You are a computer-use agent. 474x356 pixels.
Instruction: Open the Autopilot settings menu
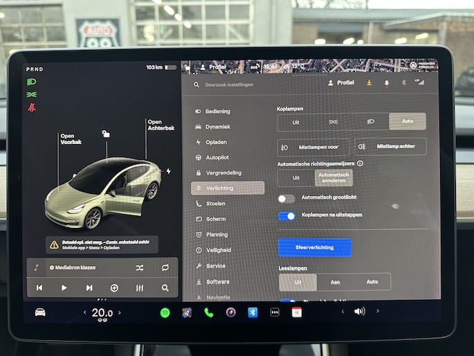pyautogui.click(x=217, y=157)
